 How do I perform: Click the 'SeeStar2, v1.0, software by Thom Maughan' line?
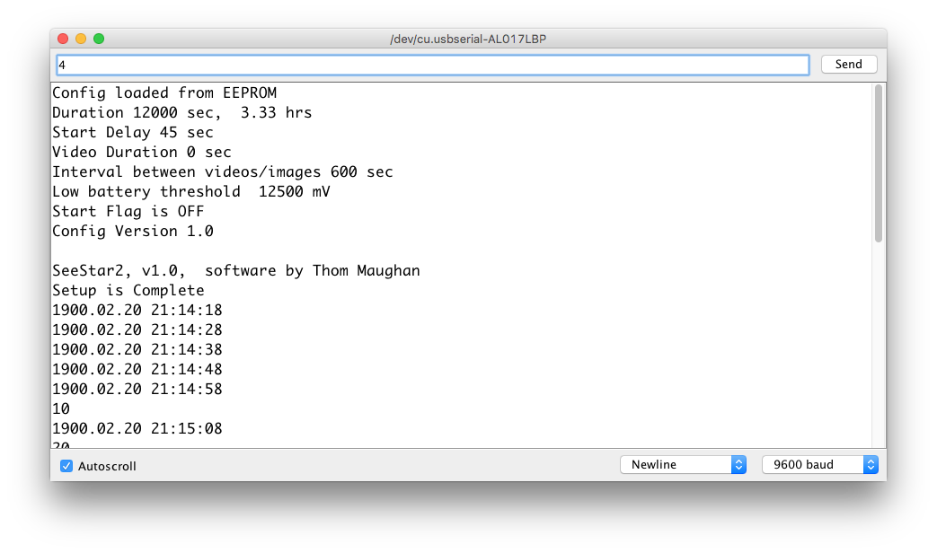(x=236, y=270)
